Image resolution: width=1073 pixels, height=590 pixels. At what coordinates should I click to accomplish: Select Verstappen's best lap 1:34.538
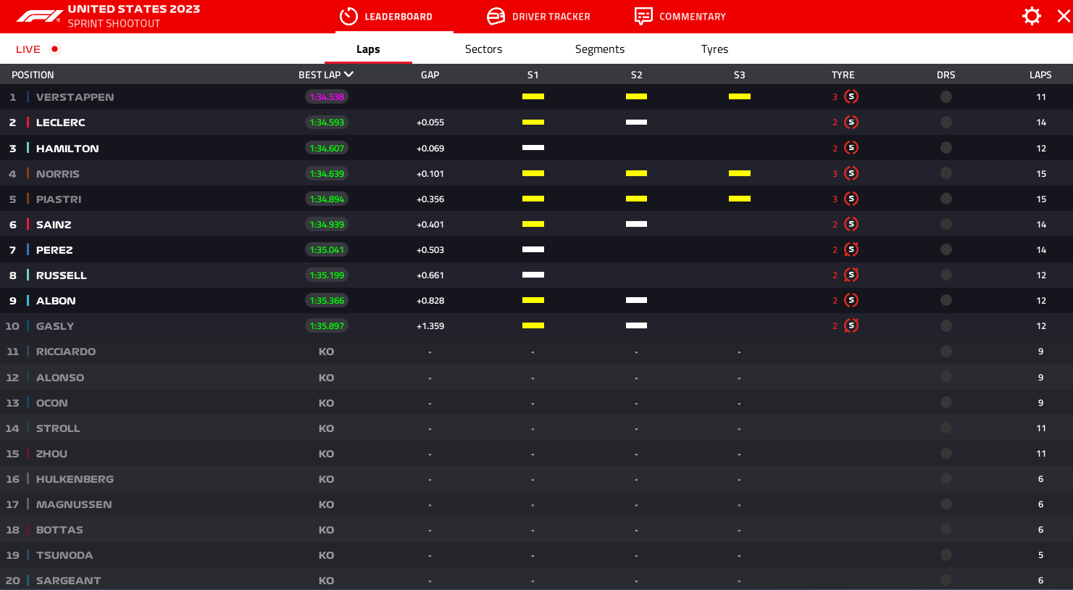pyautogui.click(x=327, y=96)
